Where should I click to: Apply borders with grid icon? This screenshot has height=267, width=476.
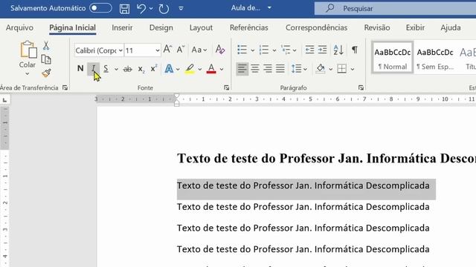[342, 69]
